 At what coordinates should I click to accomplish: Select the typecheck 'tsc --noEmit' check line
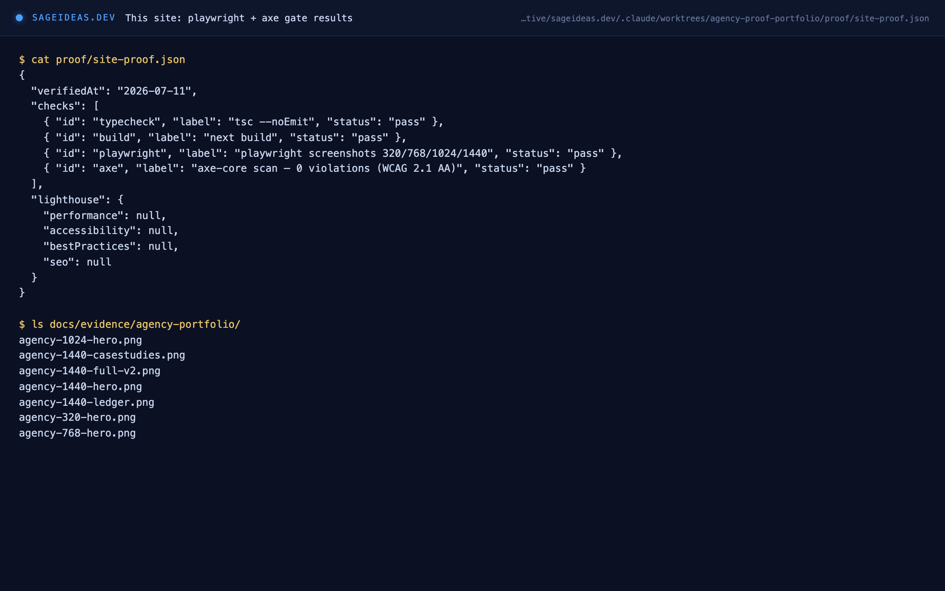click(x=244, y=122)
